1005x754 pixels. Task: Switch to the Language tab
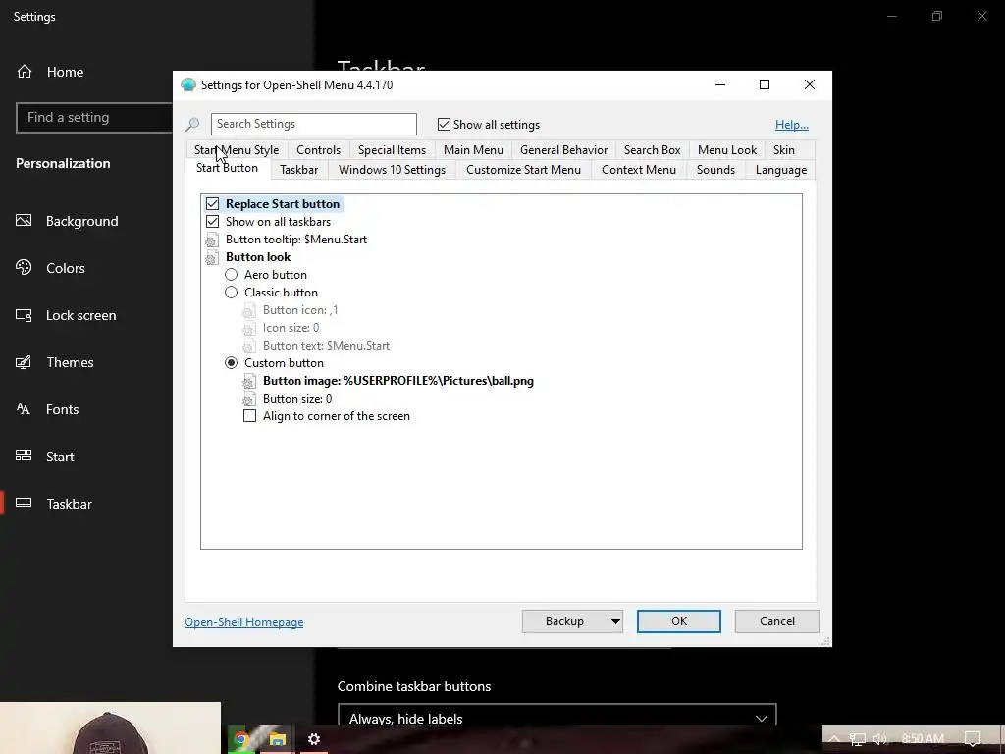pos(780,170)
